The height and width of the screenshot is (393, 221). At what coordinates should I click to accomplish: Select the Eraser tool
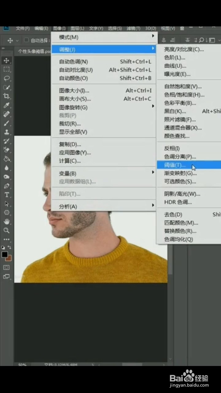tap(6, 150)
